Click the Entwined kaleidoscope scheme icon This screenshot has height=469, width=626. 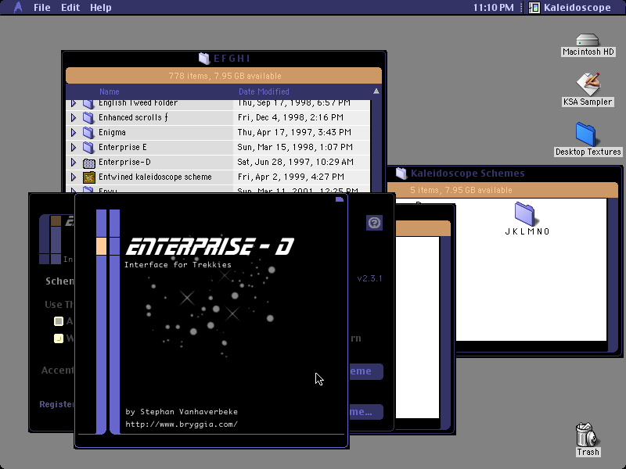point(88,177)
